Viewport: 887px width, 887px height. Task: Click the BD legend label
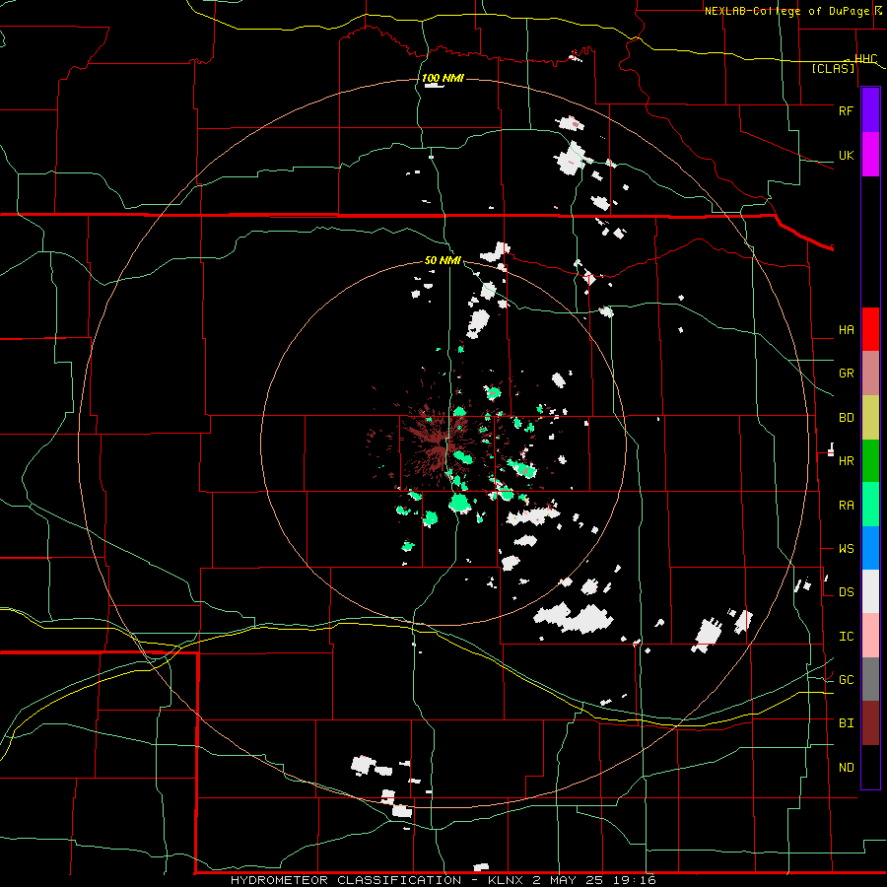pos(846,418)
